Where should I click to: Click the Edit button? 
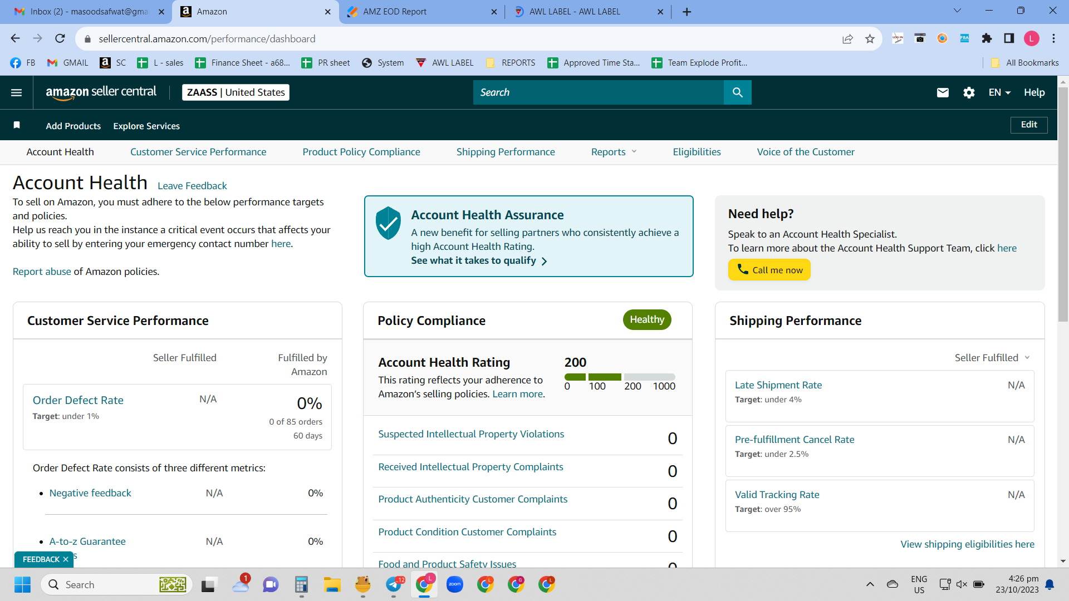(1029, 125)
